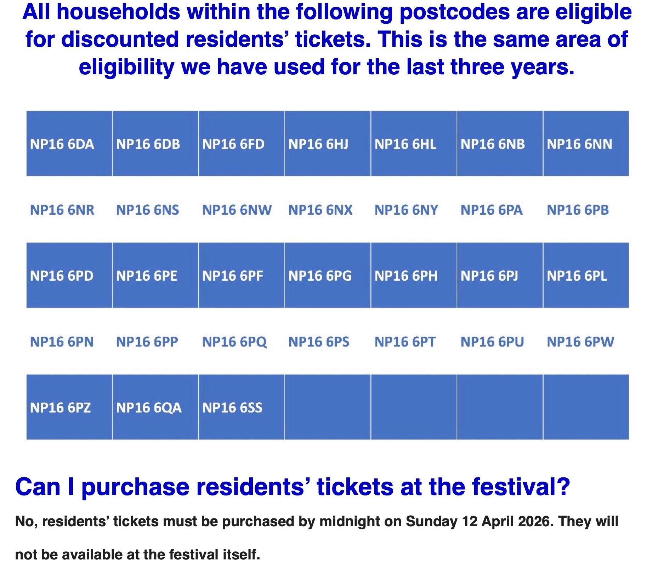This screenshot has height=581, width=647.
Task: Select the NP16 6NR postcode text
Action: [x=62, y=210]
